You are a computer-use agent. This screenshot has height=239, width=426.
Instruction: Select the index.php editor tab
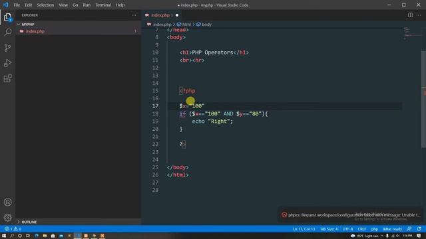pyautogui.click(x=162, y=15)
